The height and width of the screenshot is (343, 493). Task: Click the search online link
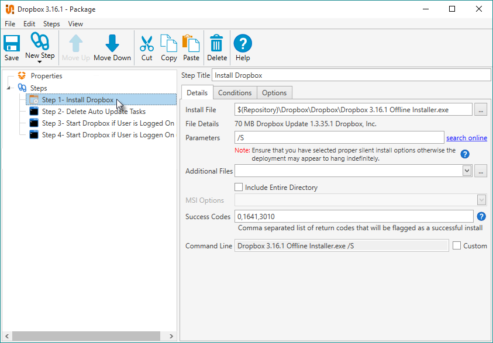coord(466,138)
